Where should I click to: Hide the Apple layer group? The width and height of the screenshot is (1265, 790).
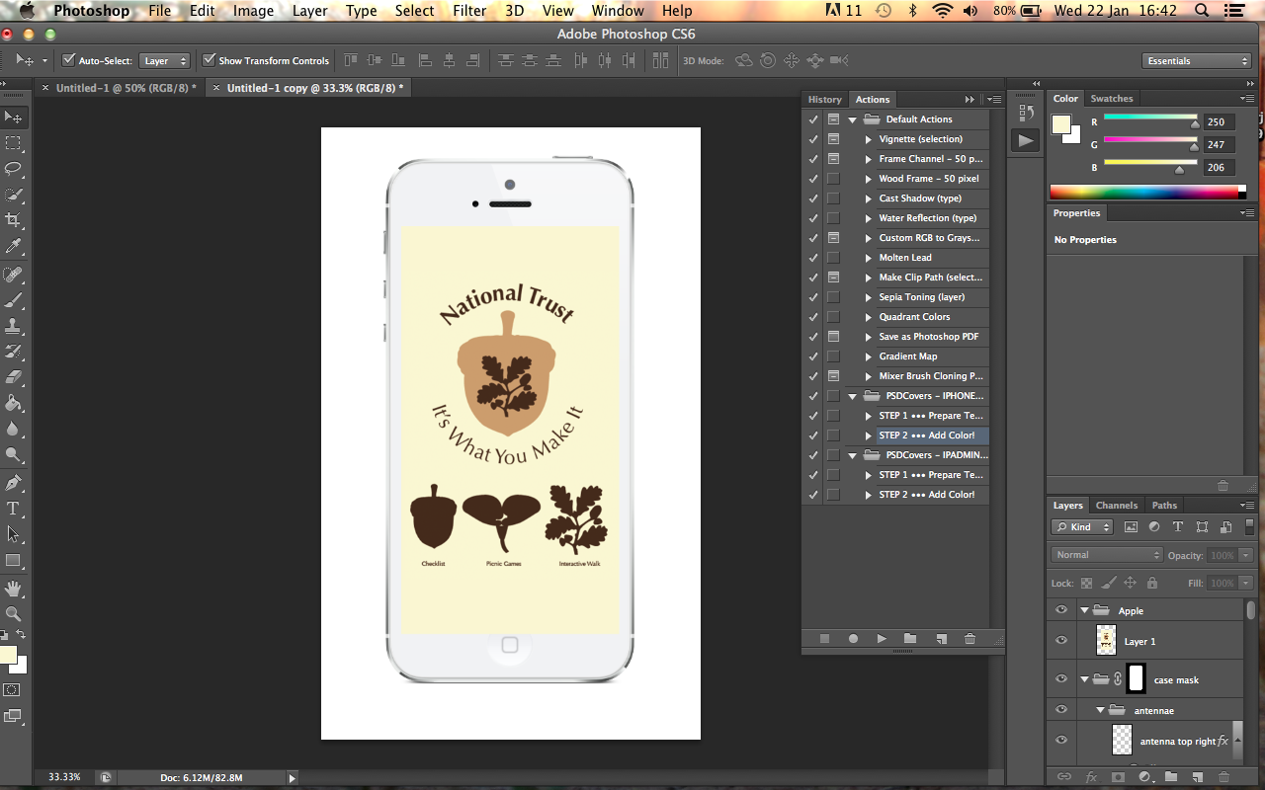click(1061, 610)
